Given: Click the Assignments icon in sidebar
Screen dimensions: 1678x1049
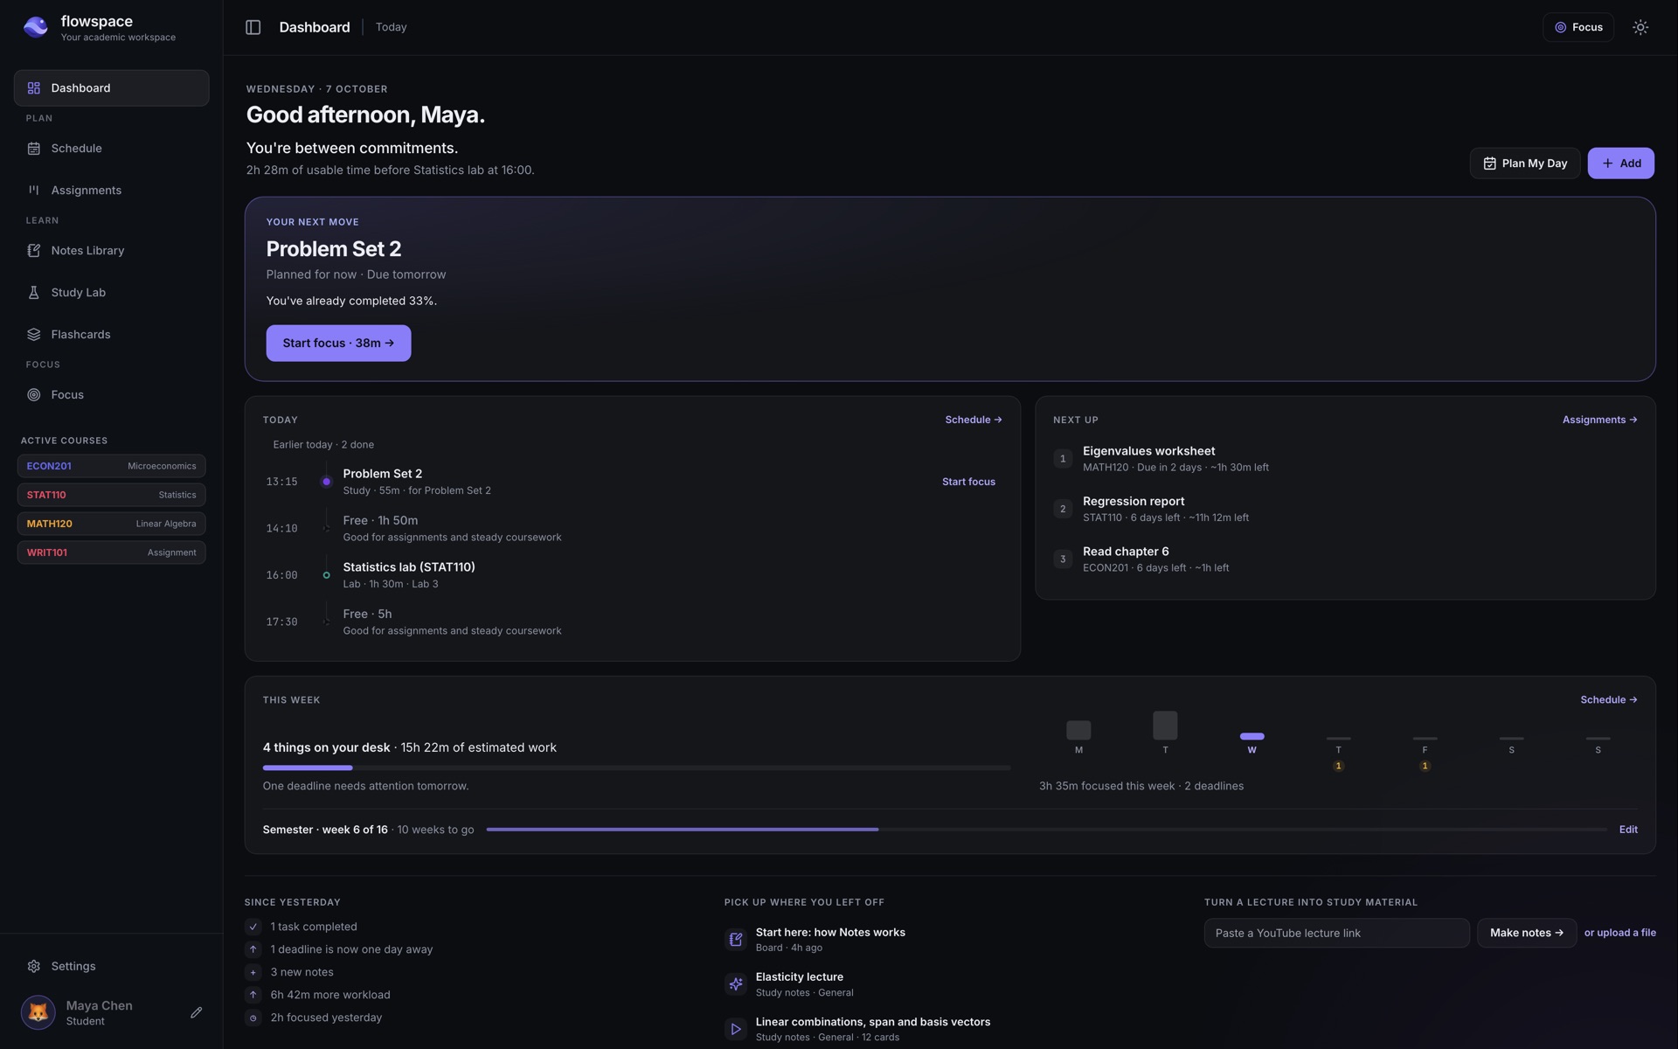Looking at the screenshot, I should tap(34, 191).
